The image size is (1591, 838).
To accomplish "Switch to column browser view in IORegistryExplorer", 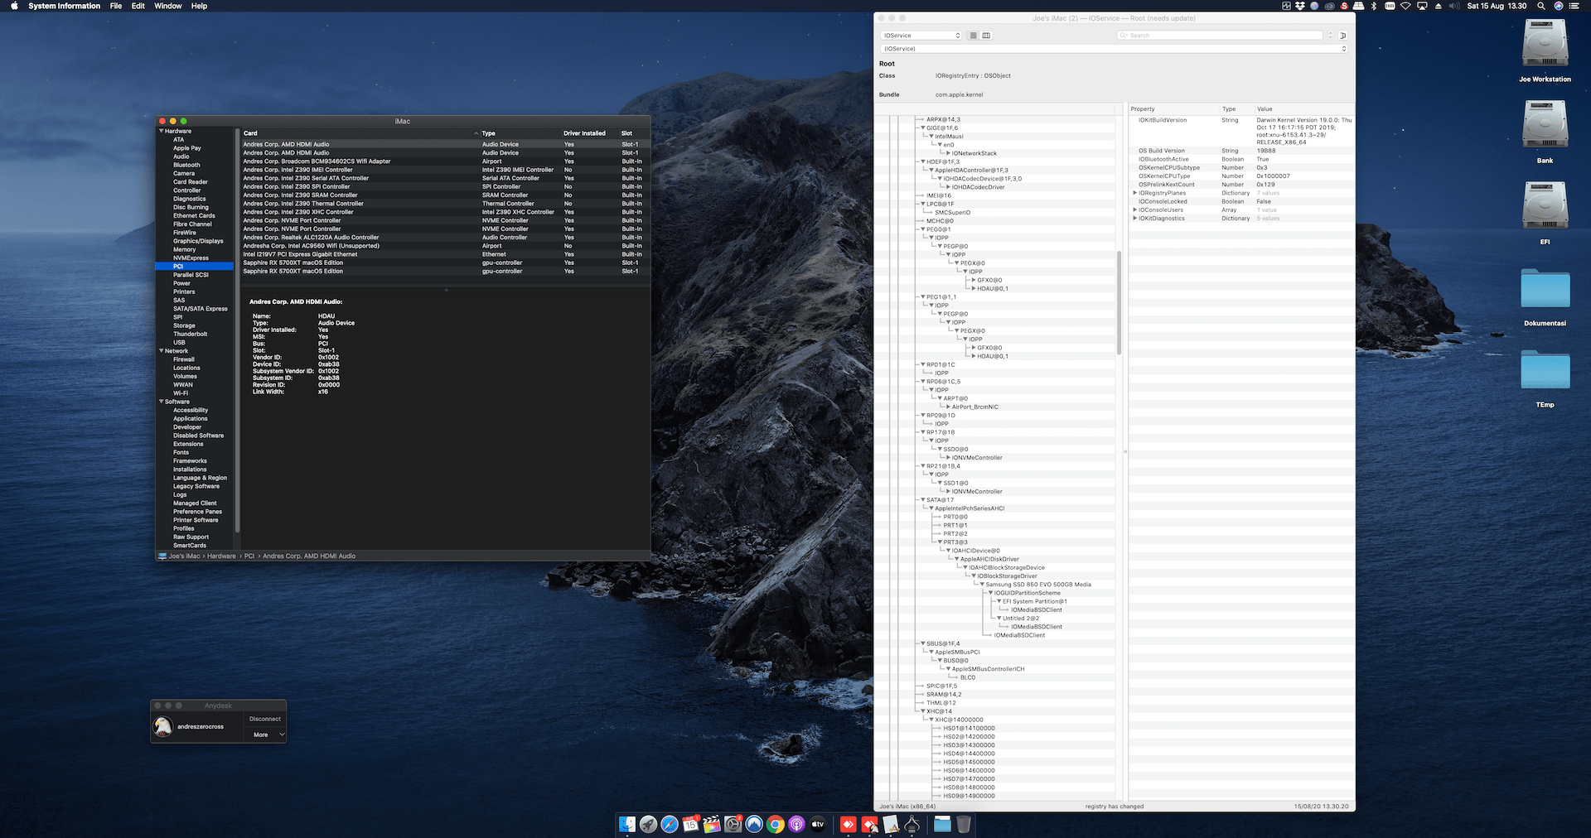I will pos(986,36).
